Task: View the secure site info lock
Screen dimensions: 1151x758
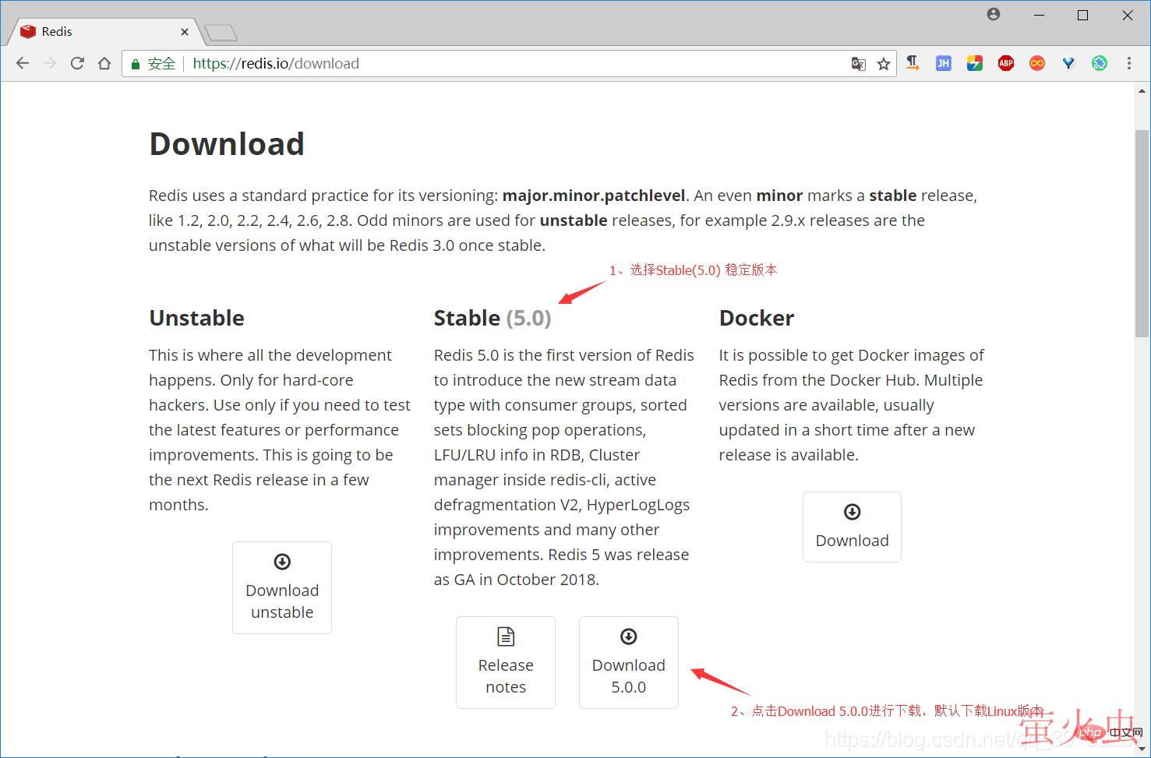Action: (x=136, y=64)
